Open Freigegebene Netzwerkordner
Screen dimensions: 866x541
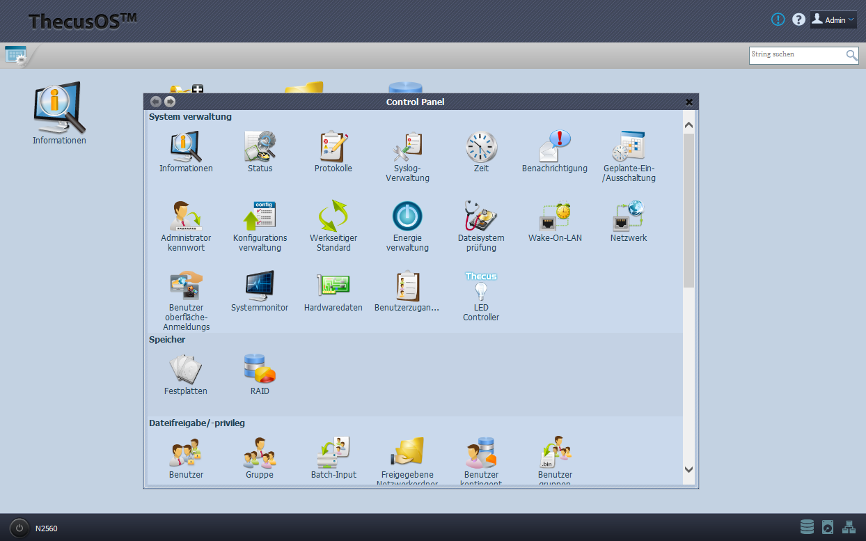pos(407,461)
